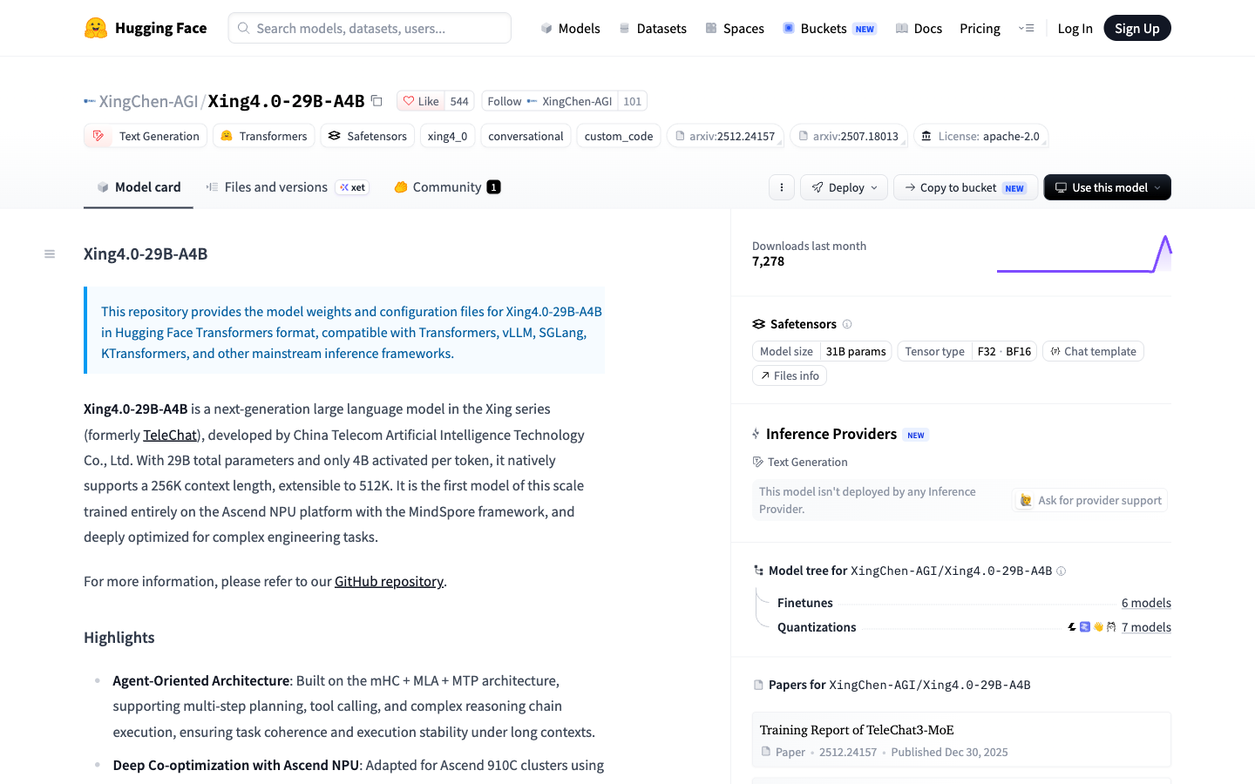Open the Buckets navigation item

pyautogui.click(x=829, y=28)
